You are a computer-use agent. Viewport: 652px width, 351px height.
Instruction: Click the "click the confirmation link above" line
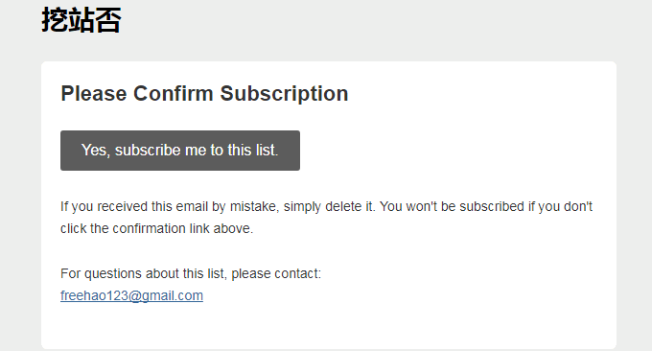point(156,229)
